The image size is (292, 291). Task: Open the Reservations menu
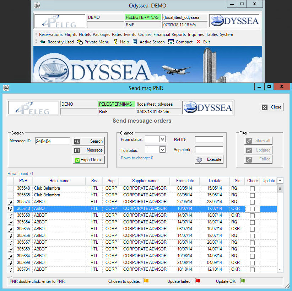51,35
